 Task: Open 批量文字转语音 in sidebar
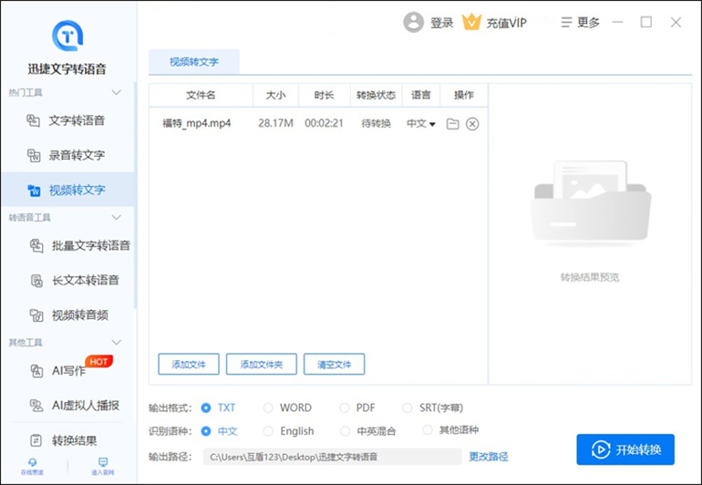(91, 245)
